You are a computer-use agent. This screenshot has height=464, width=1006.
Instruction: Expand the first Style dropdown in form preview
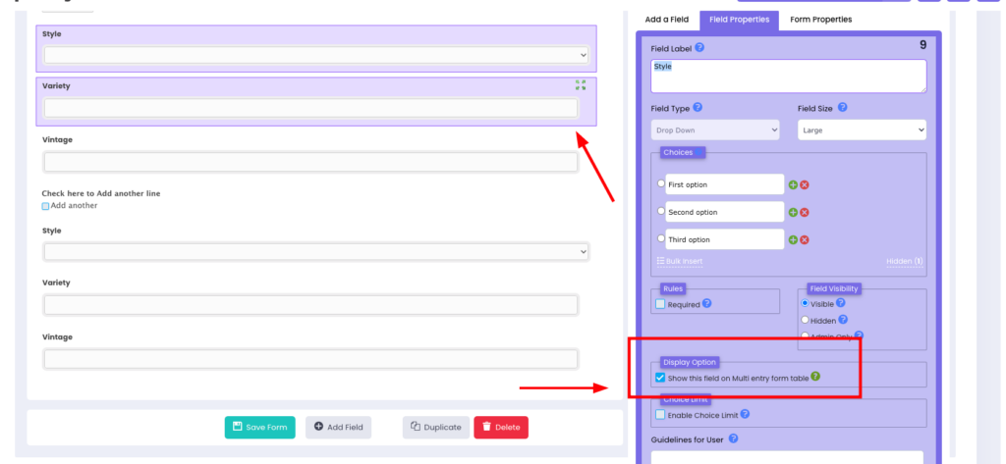[x=315, y=55]
